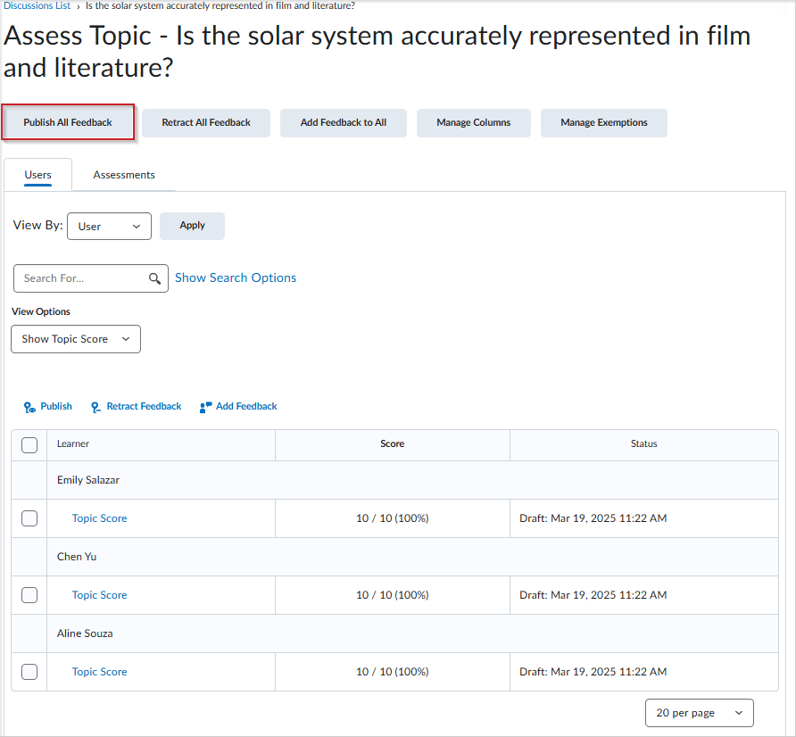Check the box for Emily Salazar's Topic Score

coord(29,518)
